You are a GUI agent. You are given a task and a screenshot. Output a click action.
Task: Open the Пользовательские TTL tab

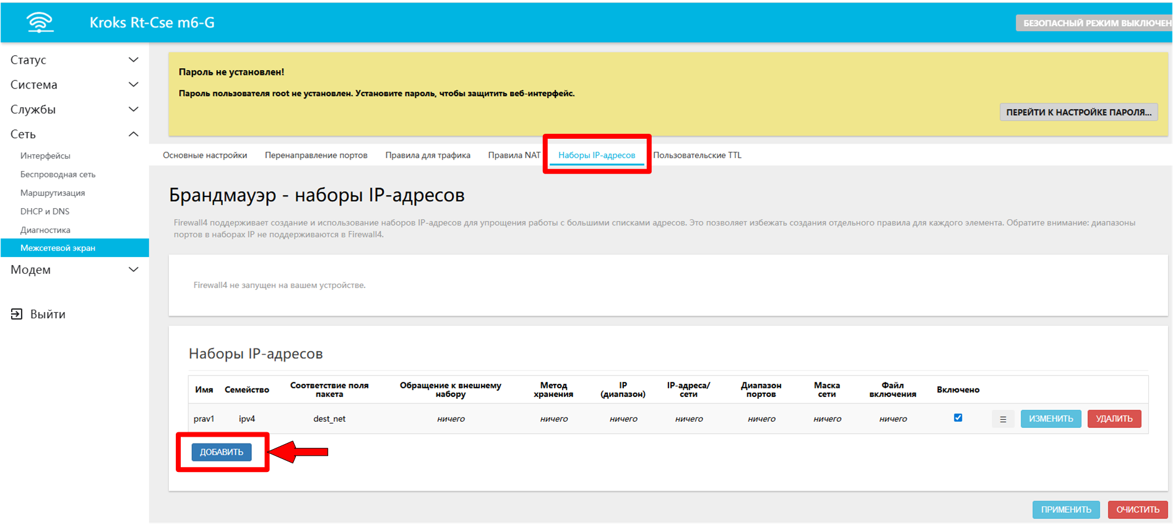coord(697,155)
